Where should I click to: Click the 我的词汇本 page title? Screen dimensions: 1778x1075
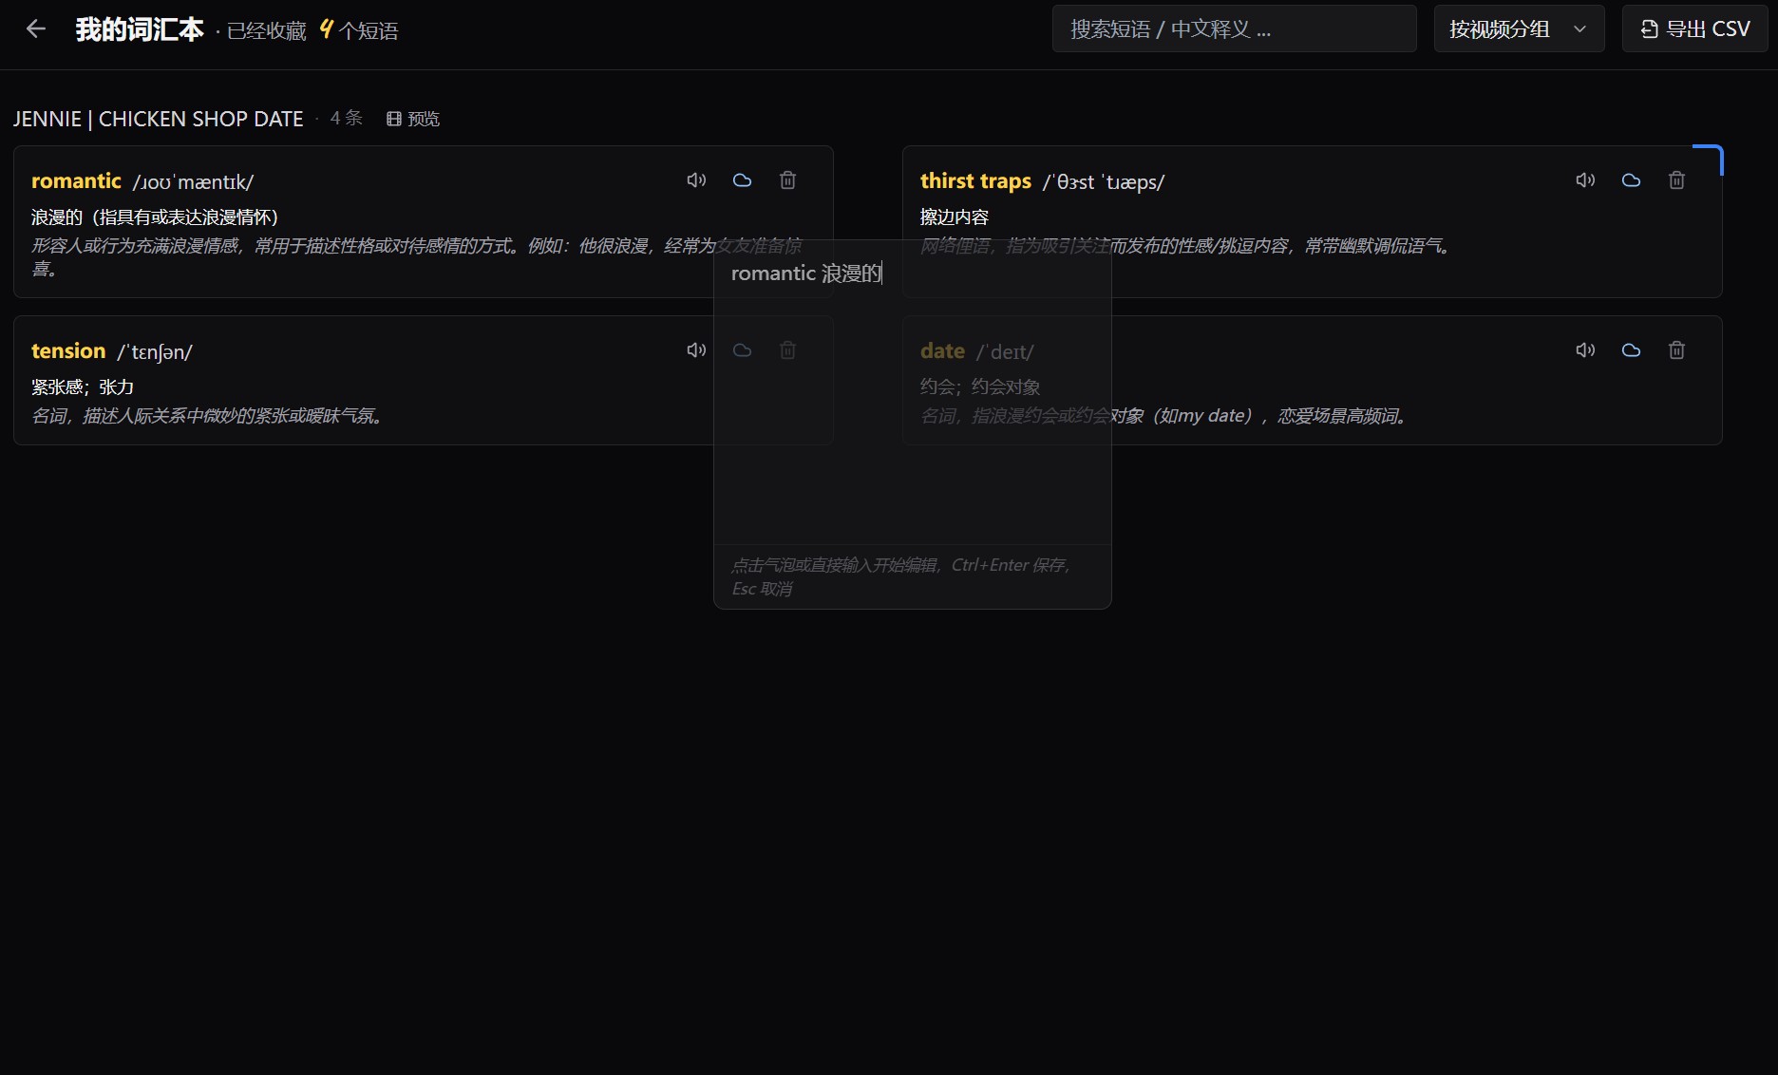click(x=140, y=29)
